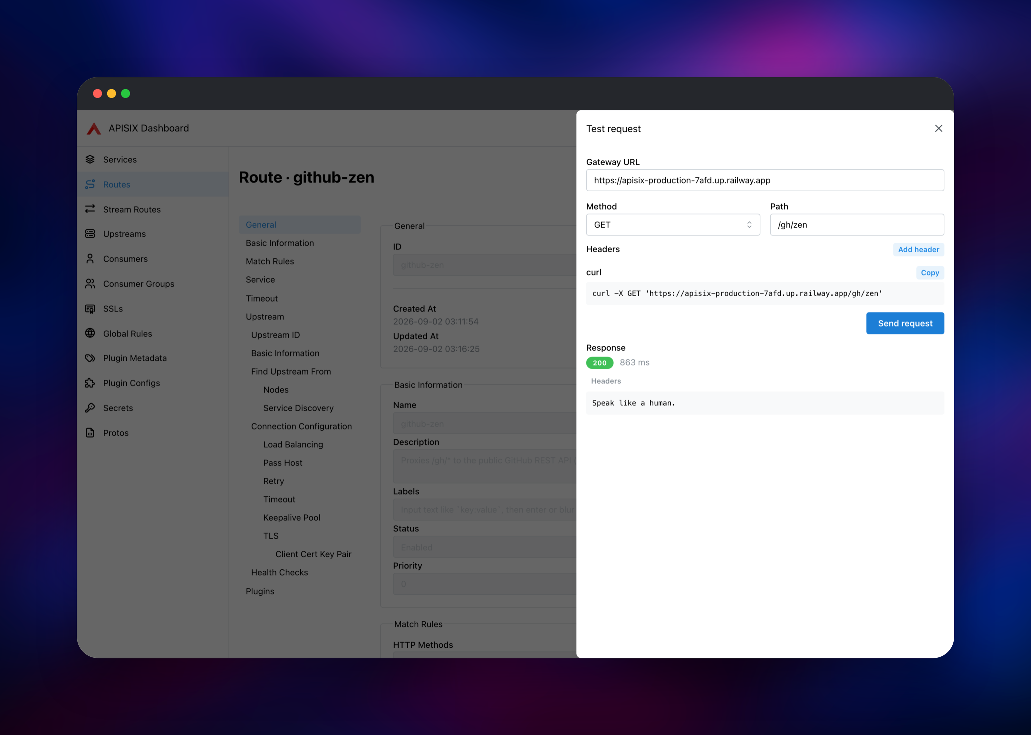Go to Consumers page
Image resolution: width=1031 pixels, height=735 pixels.
tap(153, 258)
